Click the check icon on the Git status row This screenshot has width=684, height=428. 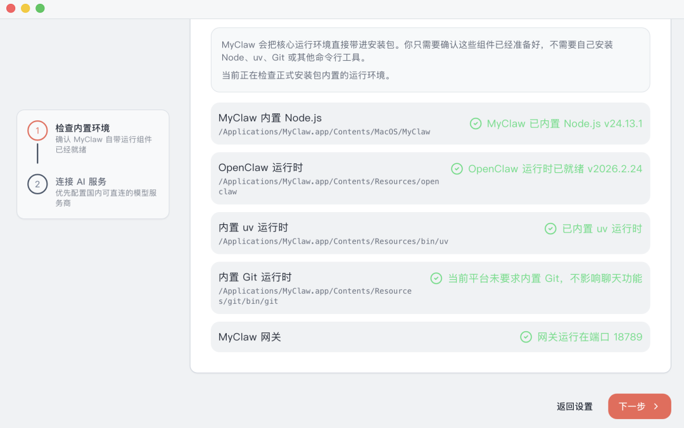coord(435,278)
